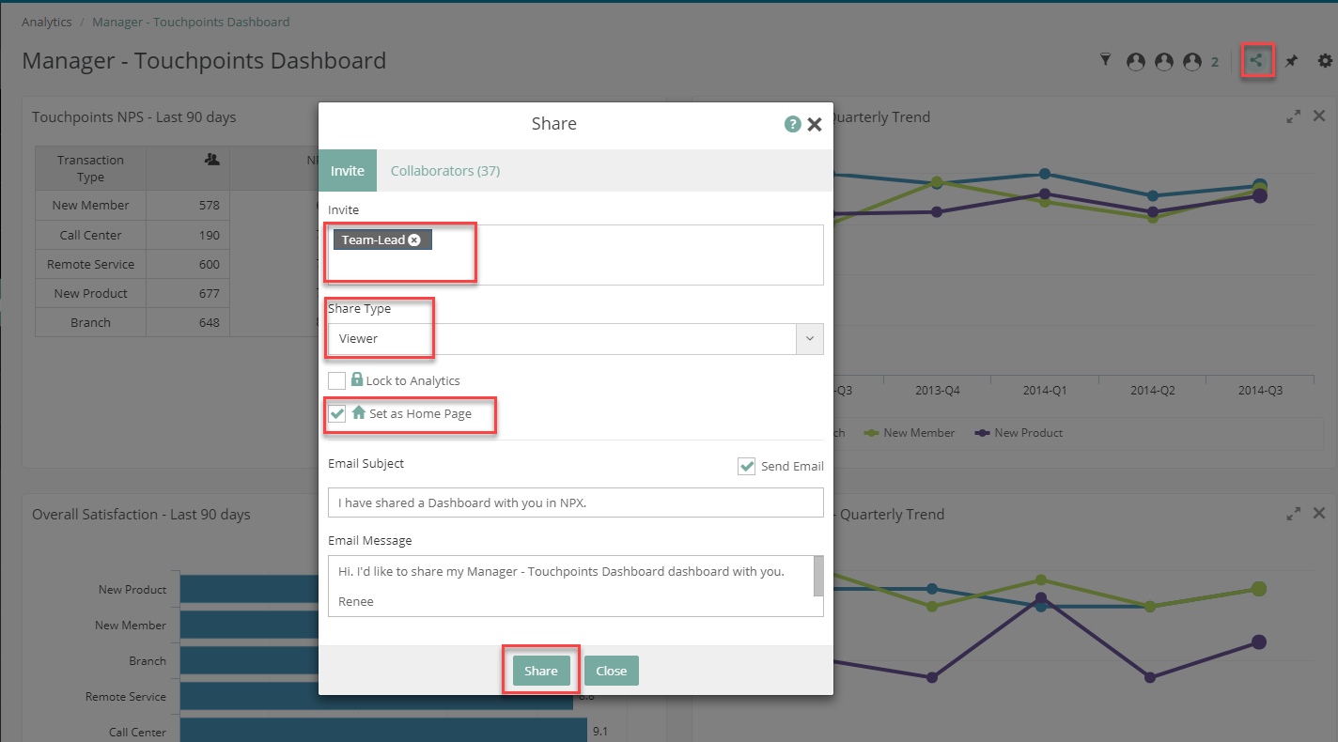This screenshot has height=742, width=1338.
Task: Switch to the Collaborators (37) tab
Action: coord(445,171)
